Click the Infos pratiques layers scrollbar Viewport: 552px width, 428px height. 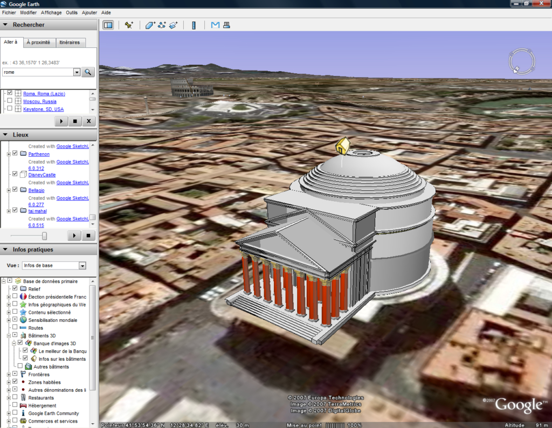pos(93,337)
